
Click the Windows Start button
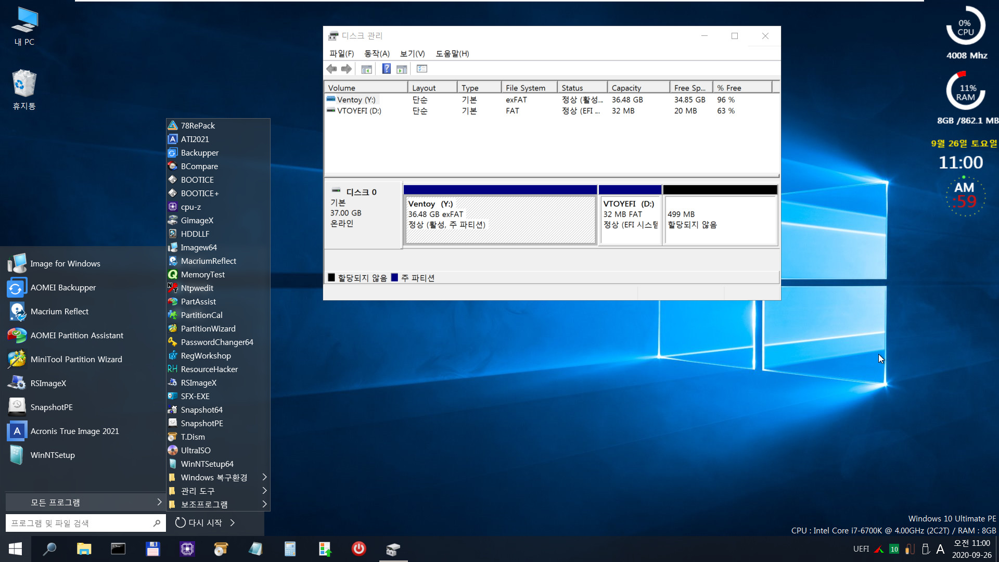click(x=15, y=548)
